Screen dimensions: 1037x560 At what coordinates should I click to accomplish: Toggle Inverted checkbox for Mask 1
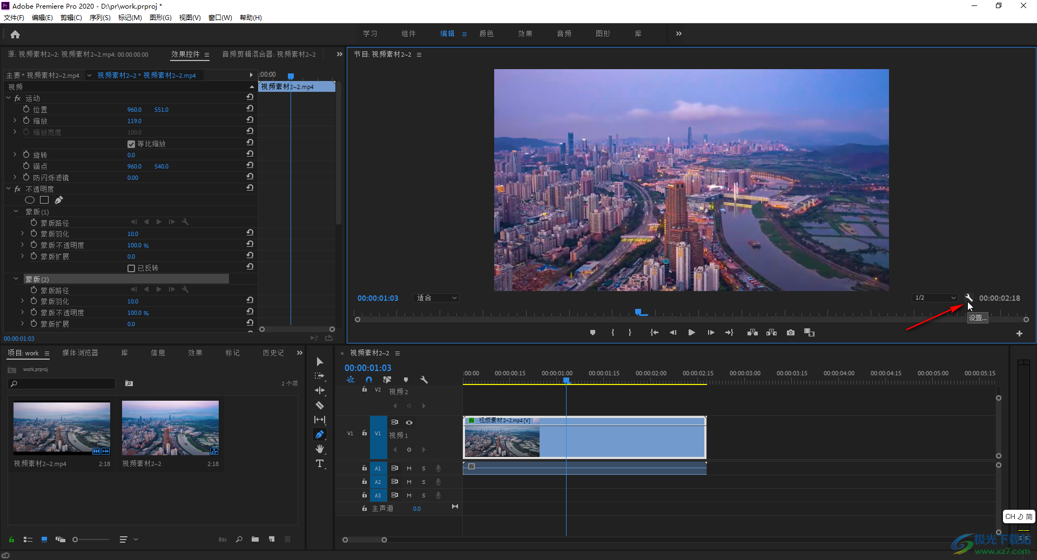tap(131, 268)
